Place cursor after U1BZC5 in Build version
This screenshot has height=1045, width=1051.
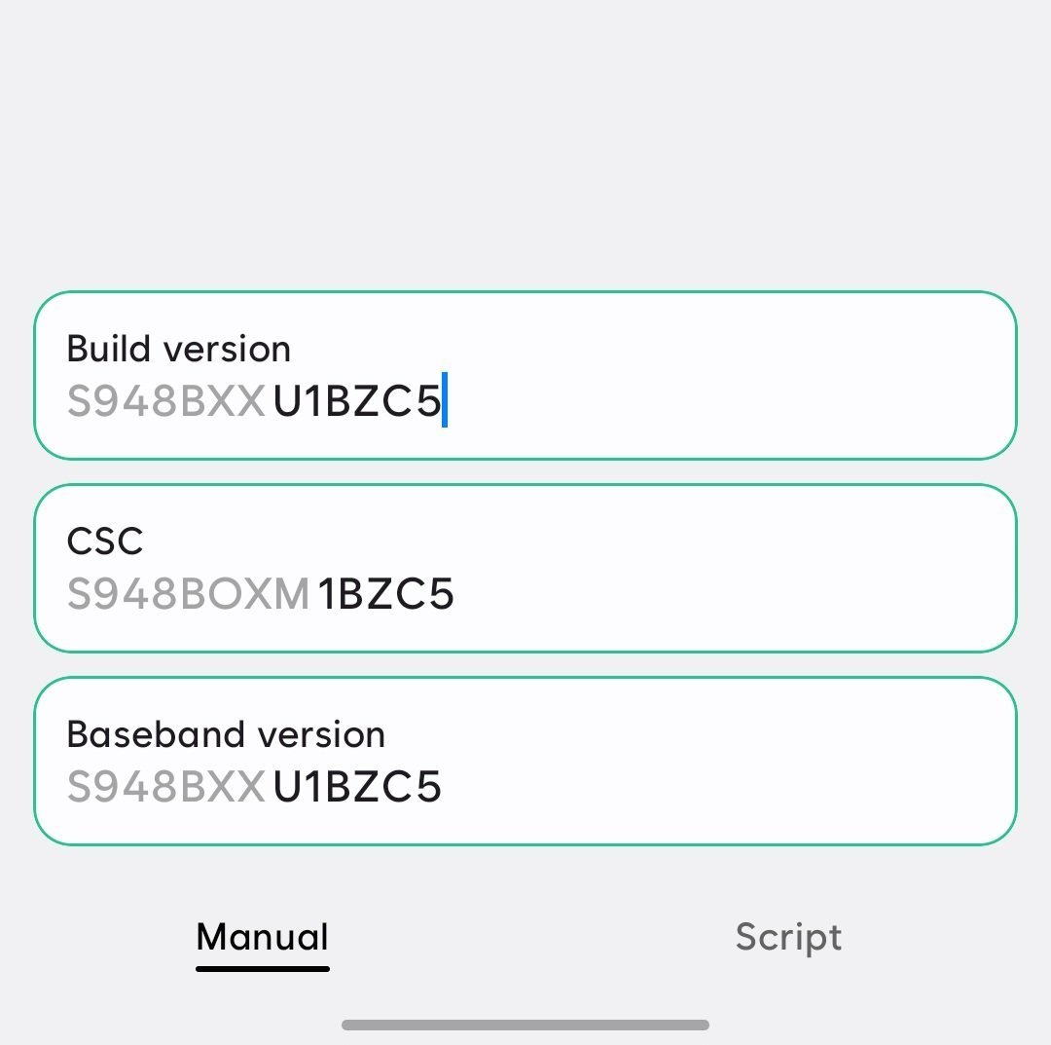point(446,399)
